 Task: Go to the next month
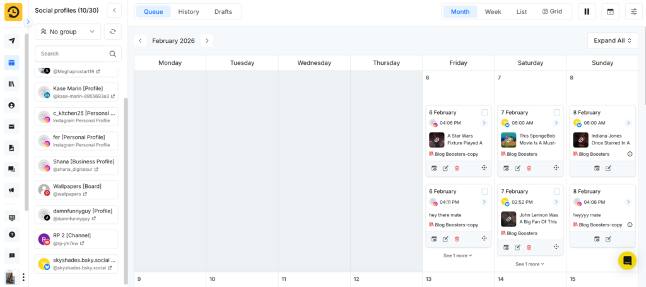point(207,41)
